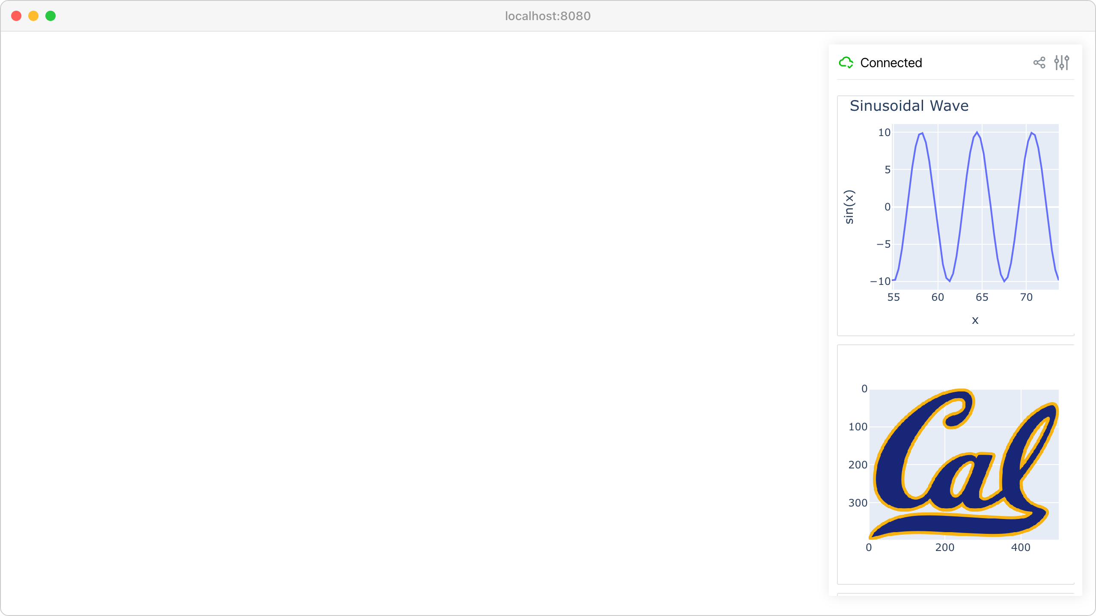Viewport: 1096px width, 616px height.
Task: Click the sine curve's first peak
Action: tap(921, 134)
